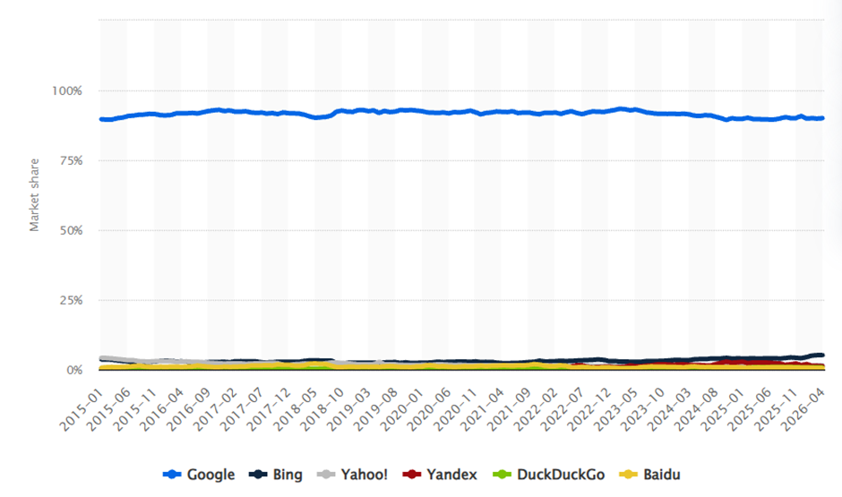Image resolution: width=842 pixels, height=497 pixels.
Task: Toggle the Bing series in legend
Action: click(276, 475)
